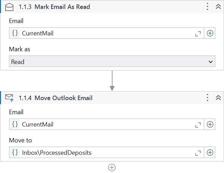Expand editor for Mark Email As Read Email field
Screen dimensions: 224x173
[198, 34]
